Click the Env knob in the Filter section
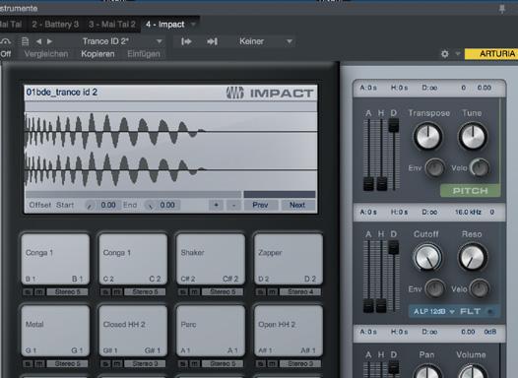Image resolution: width=518 pixels, height=378 pixels. (x=434, y=288)
